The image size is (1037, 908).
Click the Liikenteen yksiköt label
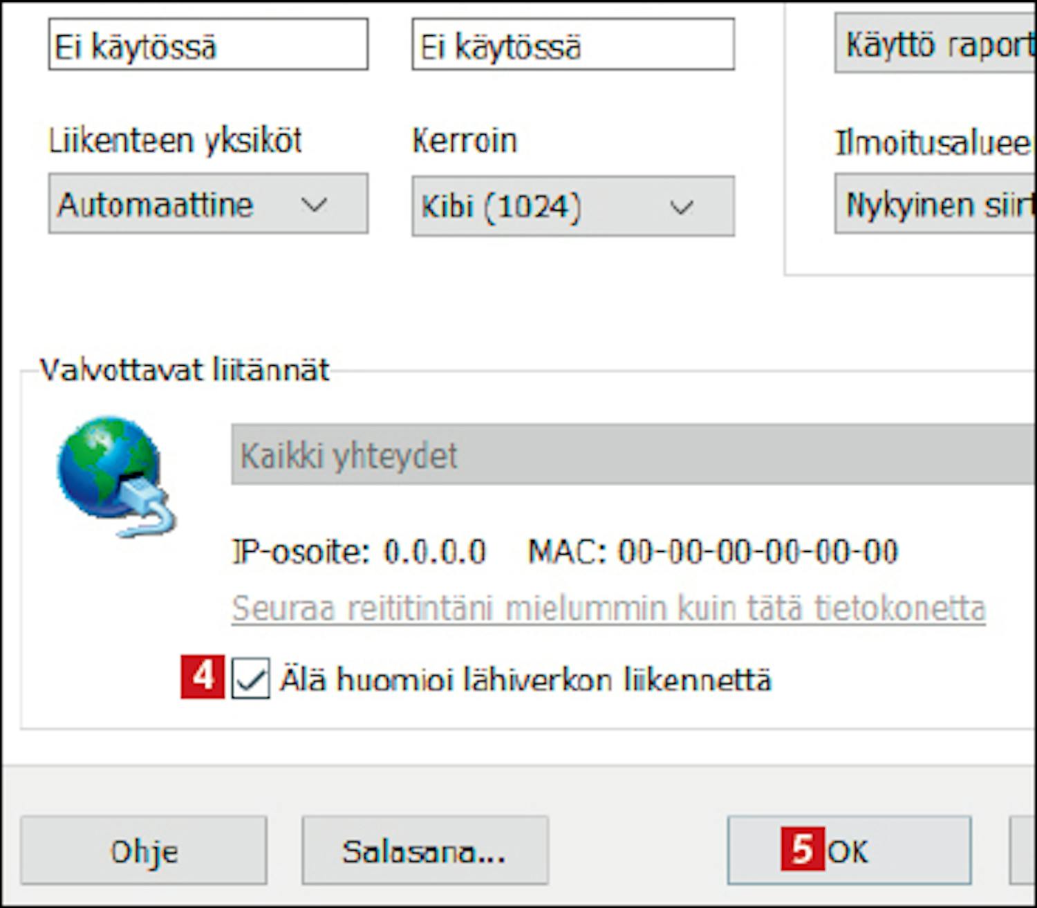click(175, 140)
